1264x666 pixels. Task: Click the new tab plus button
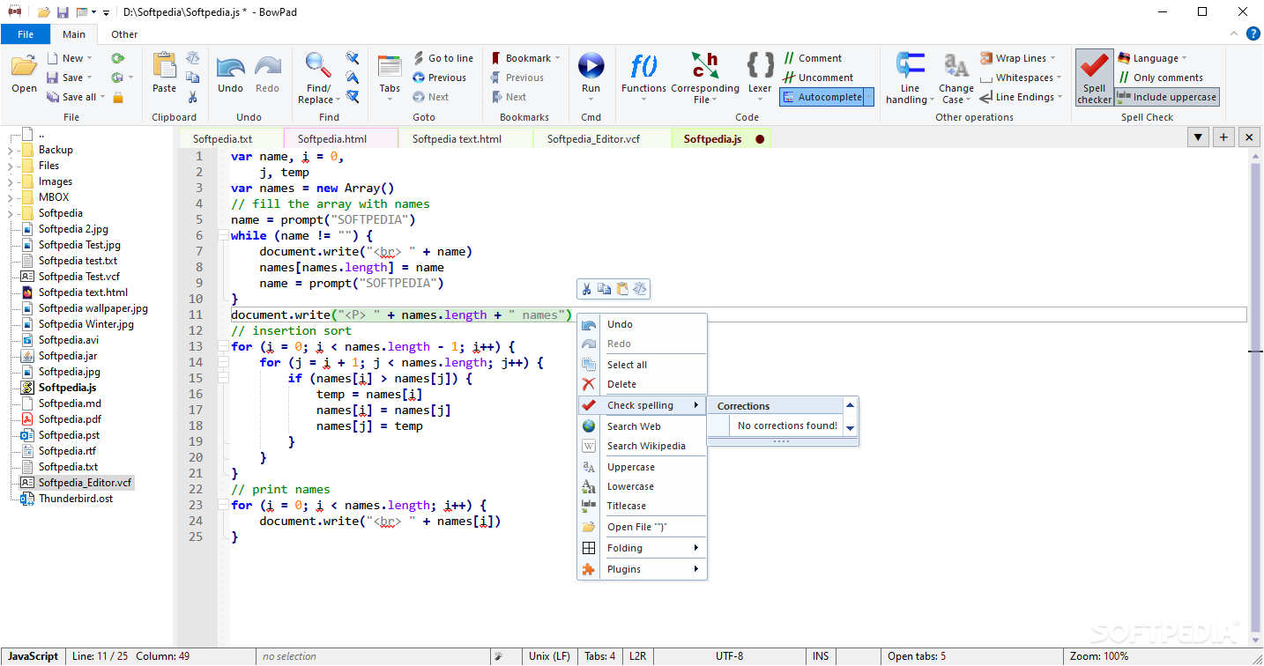coord(1223,137)
